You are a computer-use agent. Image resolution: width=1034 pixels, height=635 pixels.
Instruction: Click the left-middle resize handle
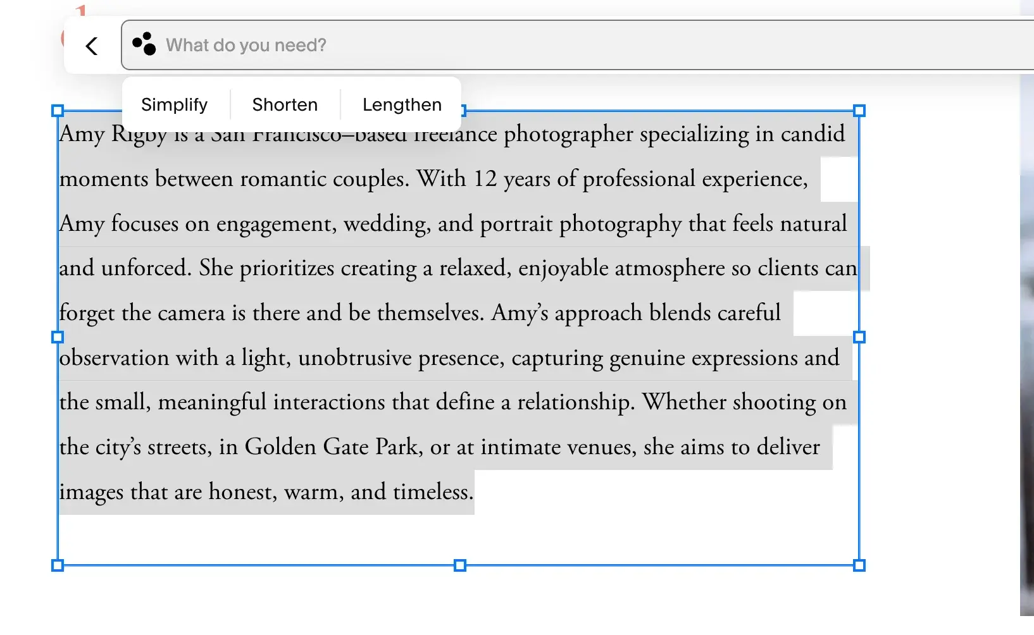pos(58,337)
